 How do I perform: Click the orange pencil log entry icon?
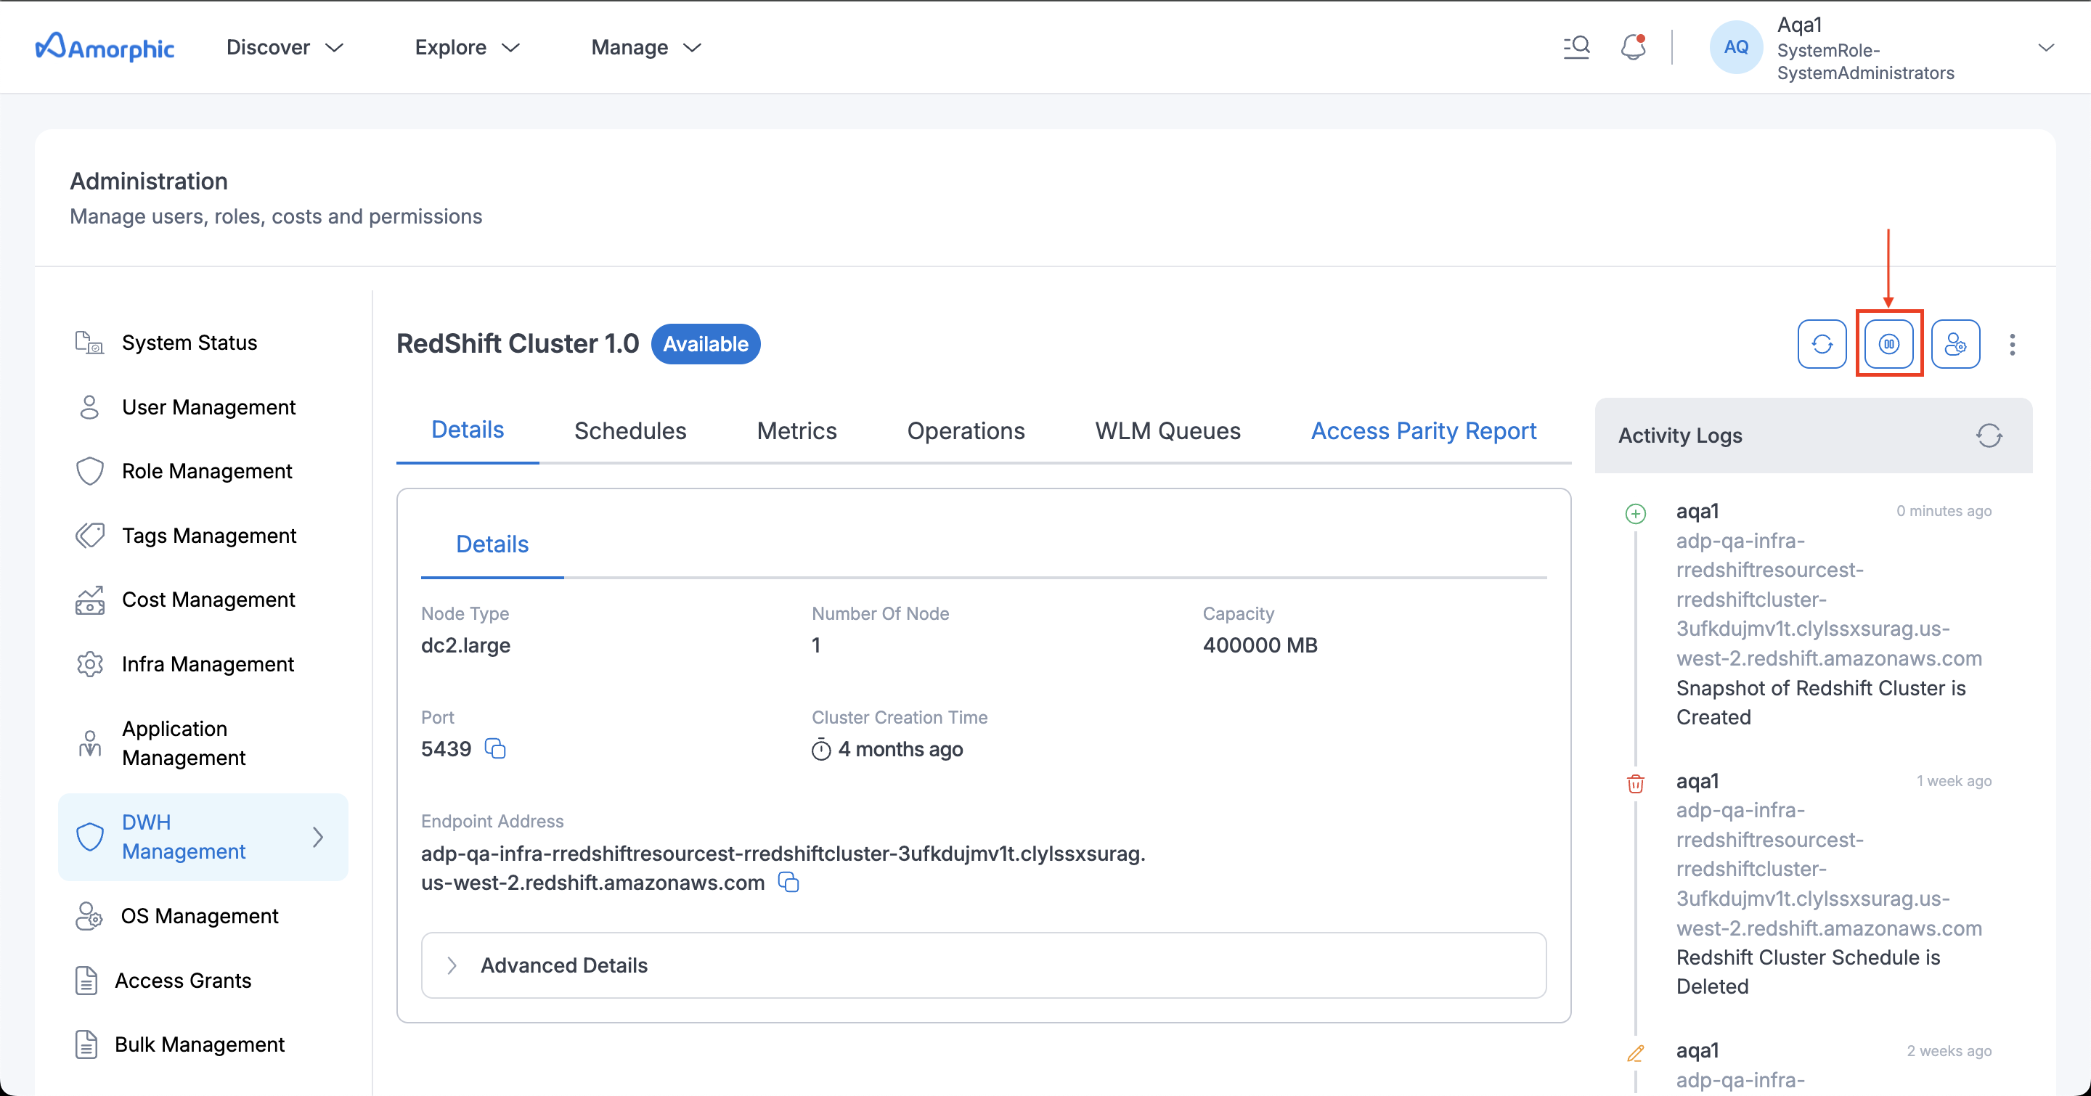[1636, 1053]
